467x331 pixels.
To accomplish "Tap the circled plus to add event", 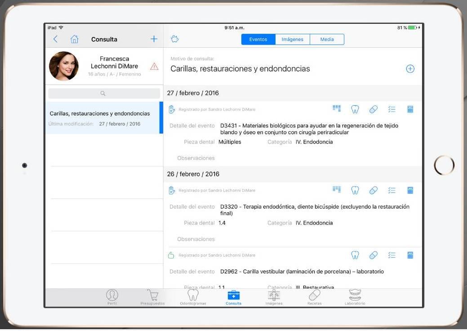I will (410, 69).
